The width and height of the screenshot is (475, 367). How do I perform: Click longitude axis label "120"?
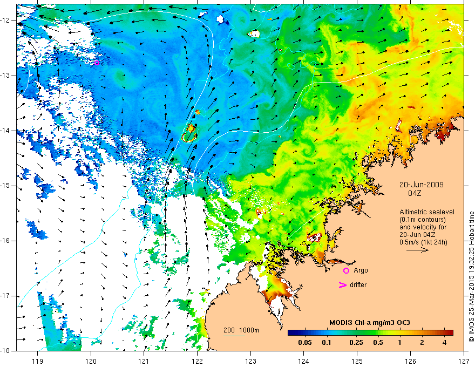coord(91,361)
